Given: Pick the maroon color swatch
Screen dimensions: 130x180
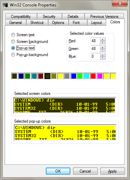Looking at the screenshot, I should pyautogui.click(x=41, y=76).
